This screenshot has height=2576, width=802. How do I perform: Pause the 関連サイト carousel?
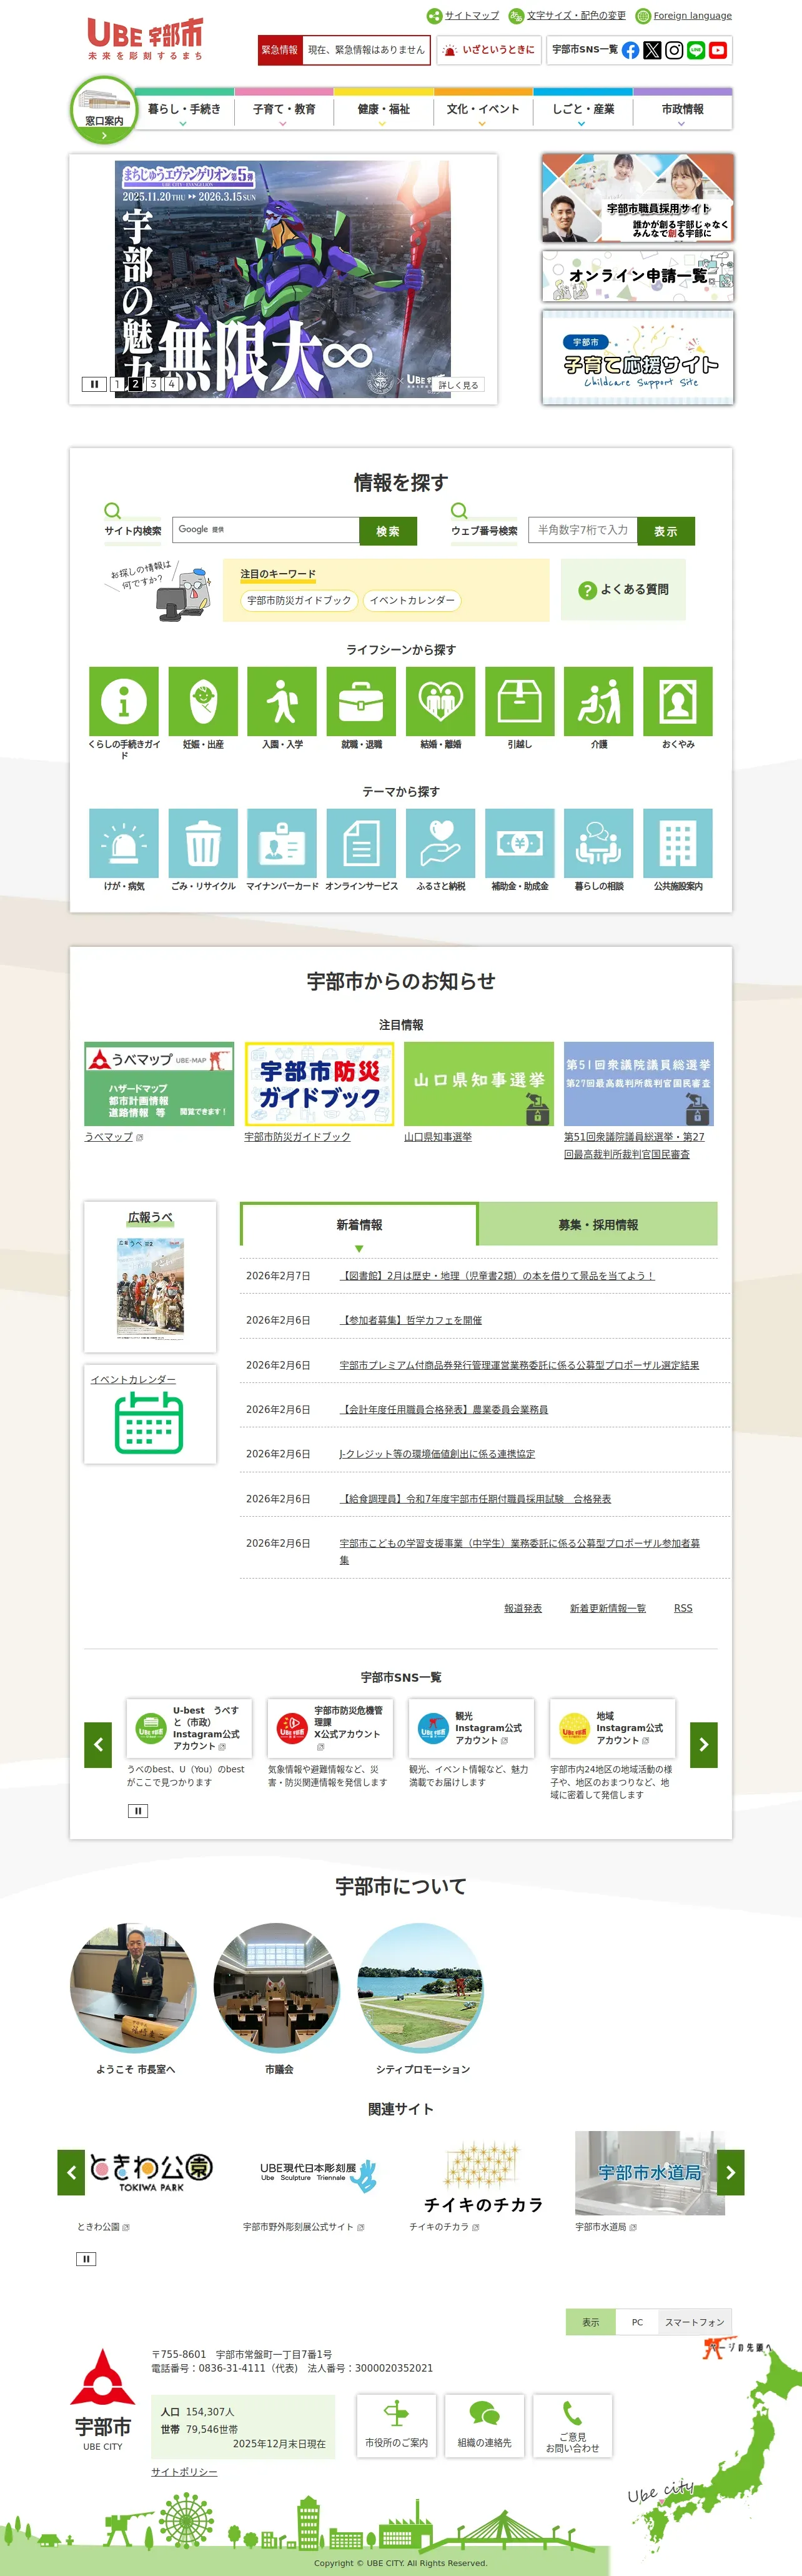coord(86,2259)
